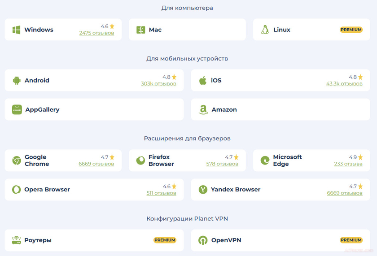Click the Apple logo for iOS
The image size is (377, 256).
[x=203, y=81]
